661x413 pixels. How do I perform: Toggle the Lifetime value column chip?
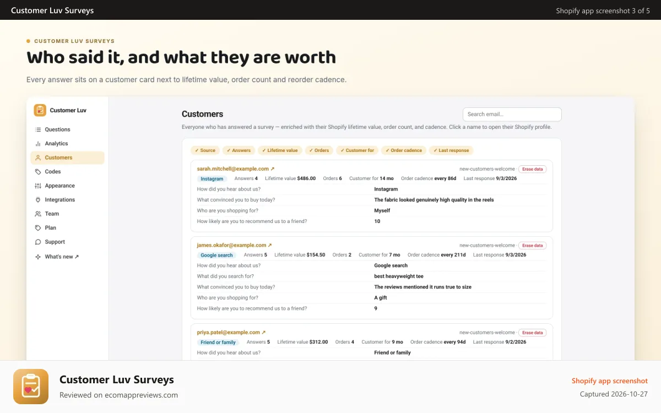tap(280, 150)
